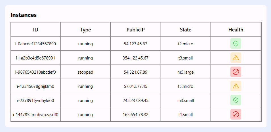Click red blocked icon for i-9876543210abcdef0
The height and width of the screenshot is (132, 271).
coord(236,72)
